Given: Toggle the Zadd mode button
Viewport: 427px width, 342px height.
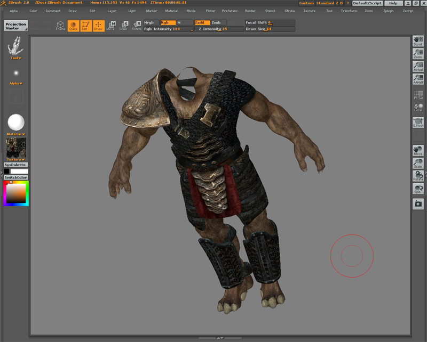Looking at the screenshot, I should [x=202, y=23].
